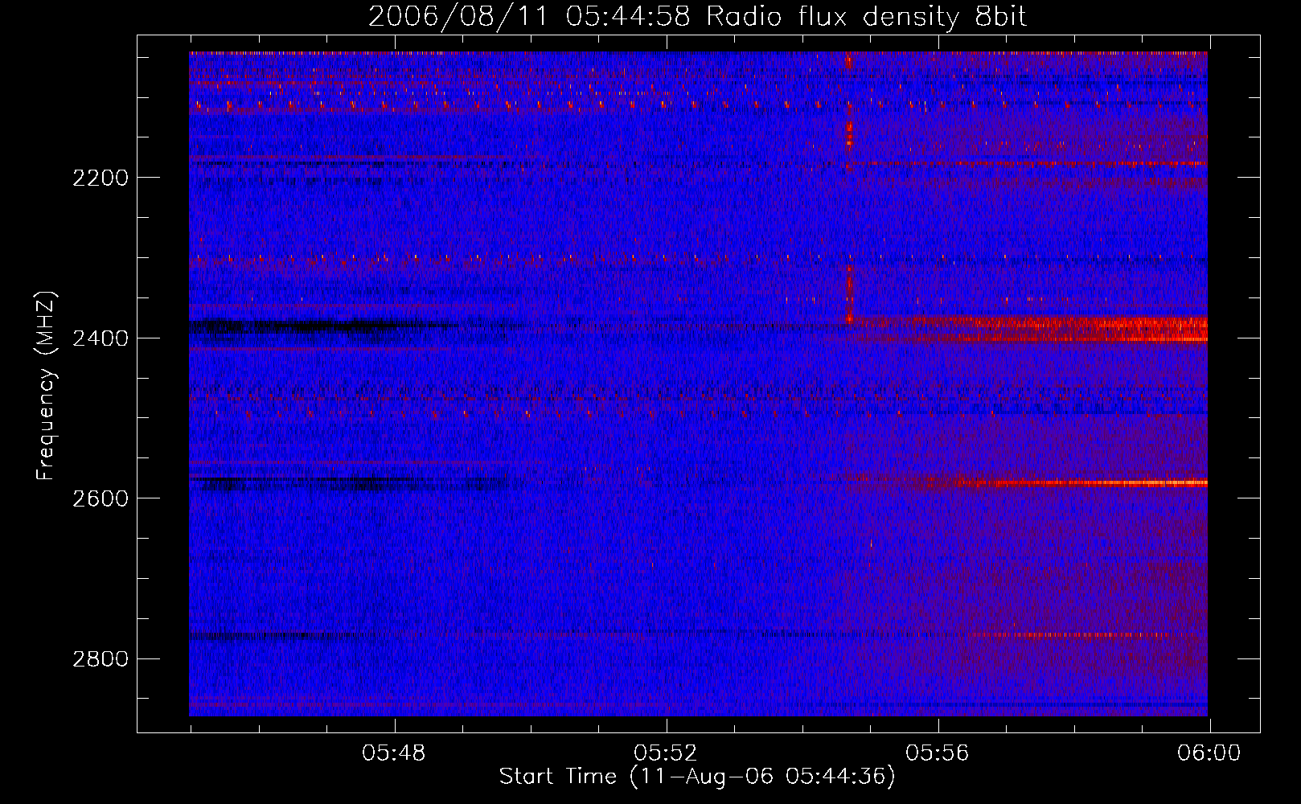Click the 05:48 time tick label
This screenshot has width=1301, height=804.
click(x=394, y=753)
